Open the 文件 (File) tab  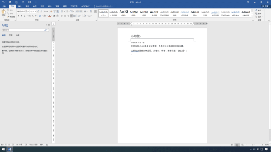(x=4, y=7)
